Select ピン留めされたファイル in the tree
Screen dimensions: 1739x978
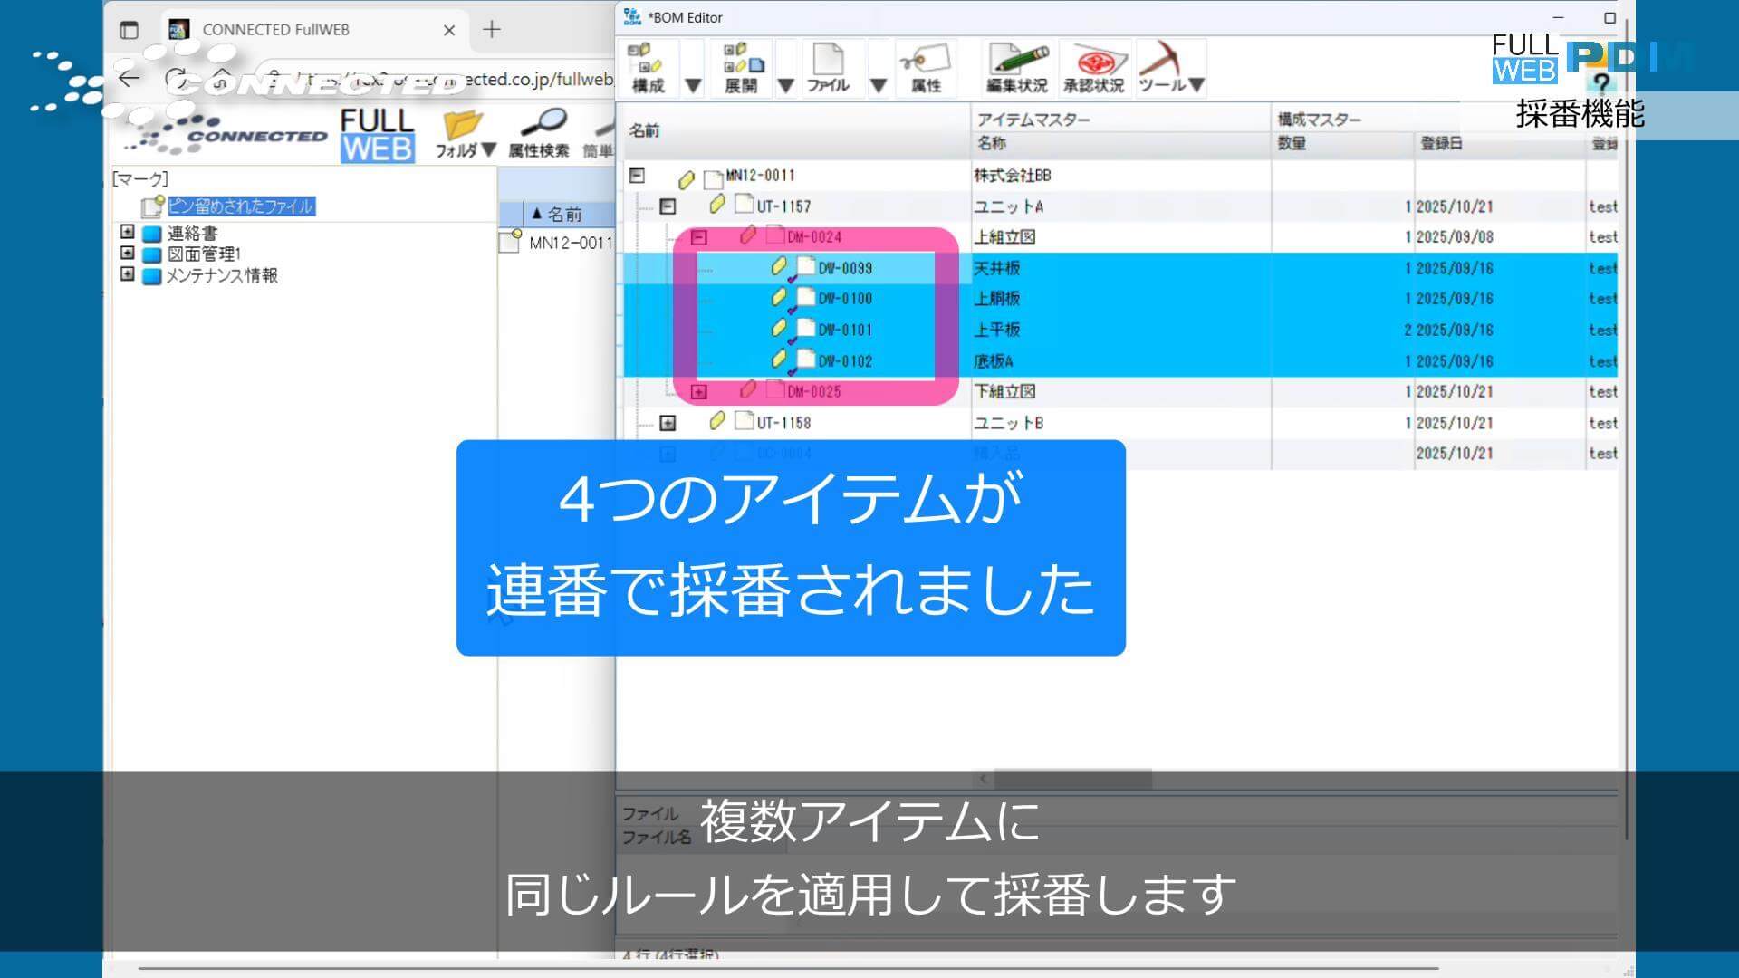click(240, 206)
